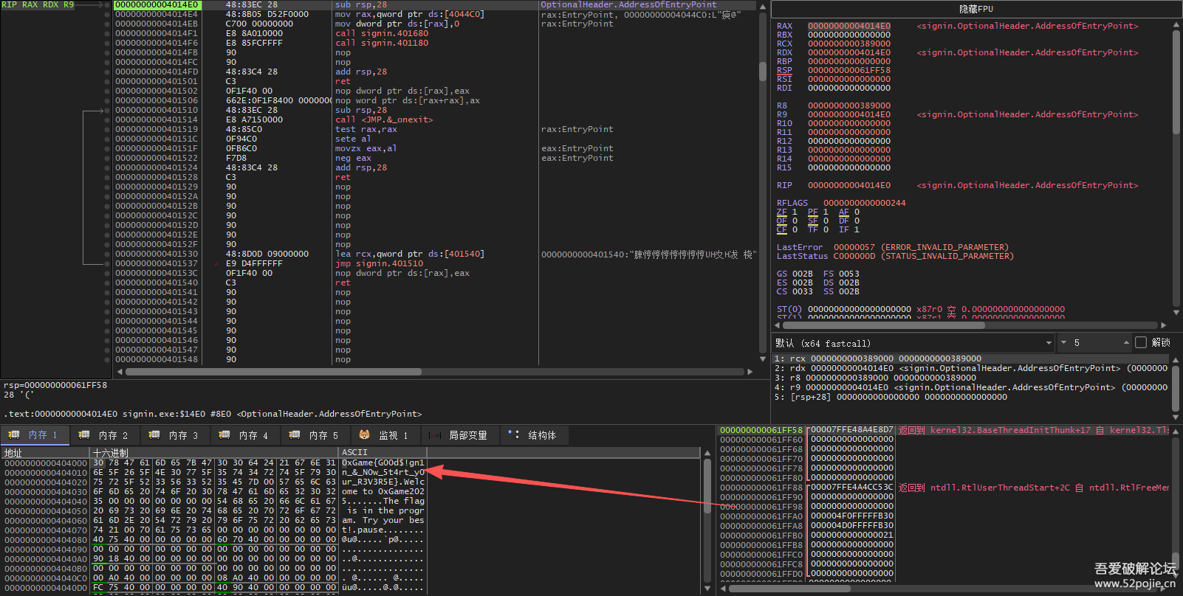Click the disassembly vertical scrollbar thumb
The width and height of the screenshot is (1183, 596).
pyautogui.click(x=762, y=70)
